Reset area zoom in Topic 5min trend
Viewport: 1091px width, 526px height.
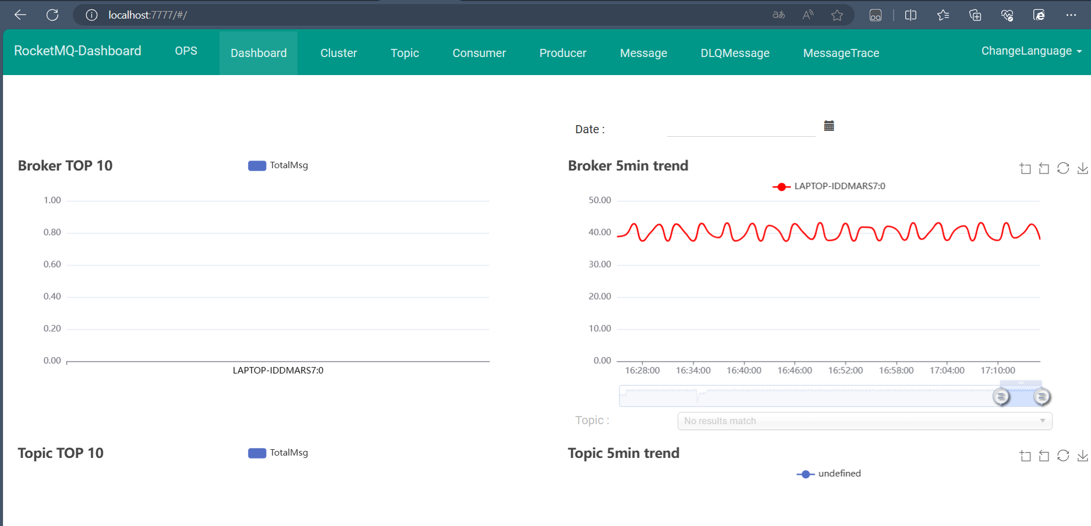(x=1044, y=456)
